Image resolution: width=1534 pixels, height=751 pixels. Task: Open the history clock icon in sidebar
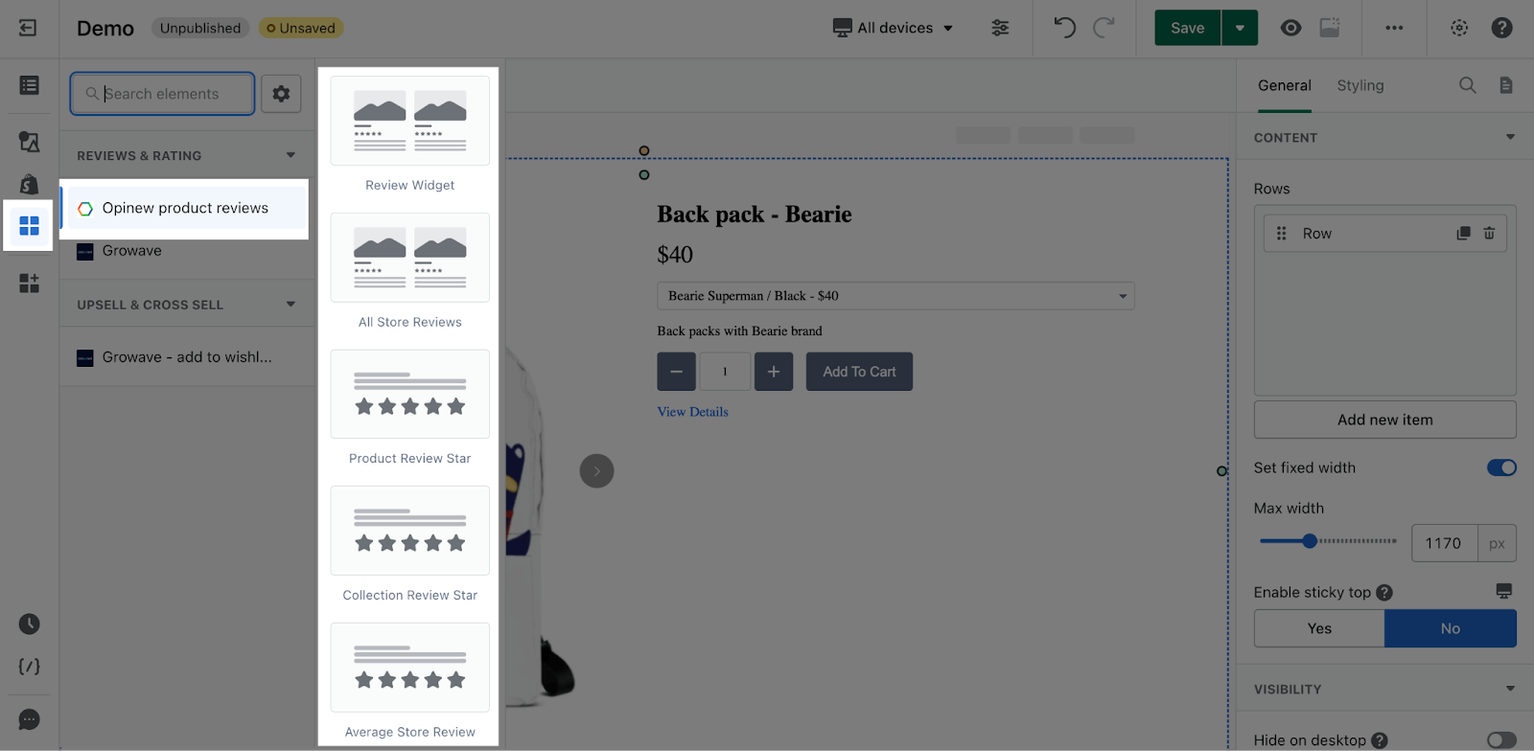(30, 625)
